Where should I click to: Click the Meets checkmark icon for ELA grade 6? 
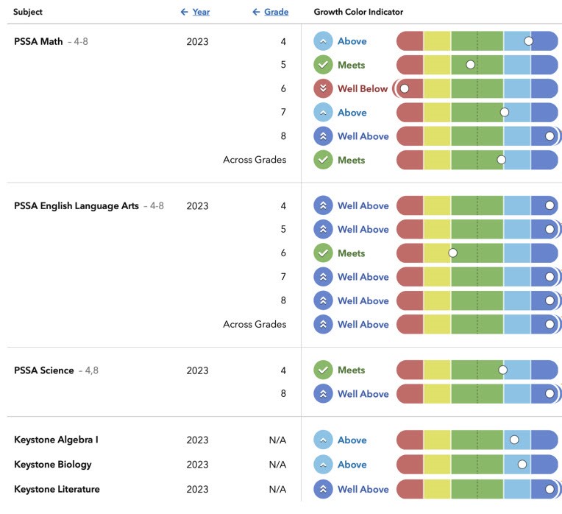tap(323, 253)
